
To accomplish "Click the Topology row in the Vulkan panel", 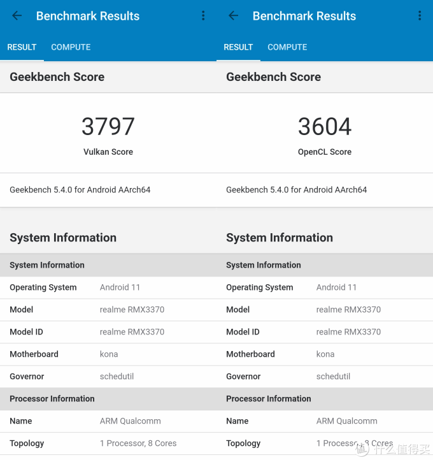I will pyautogui.click(x=108, y=443).
